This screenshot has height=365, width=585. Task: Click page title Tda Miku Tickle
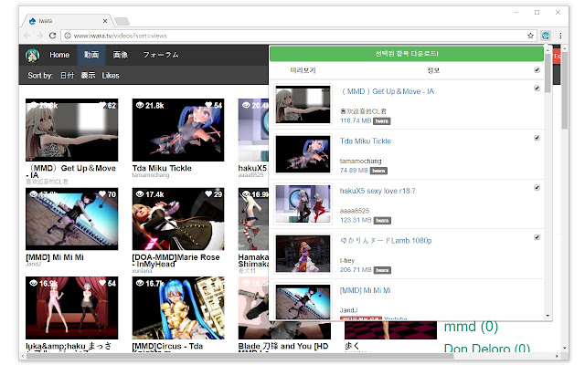[x=162, y=168]
